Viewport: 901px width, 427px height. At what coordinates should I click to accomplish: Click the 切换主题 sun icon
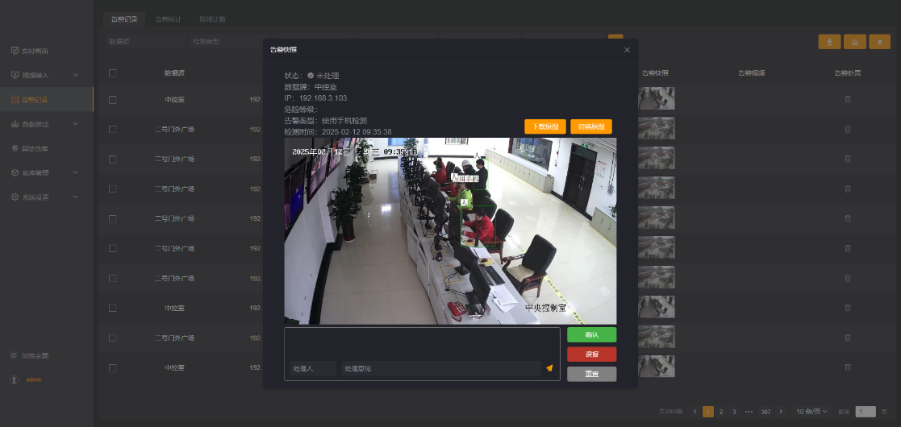click(14, 355)
